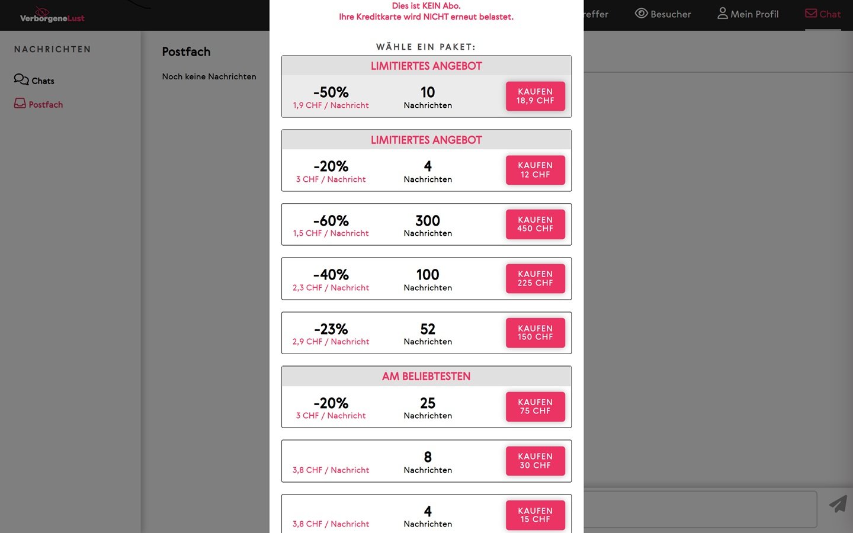Image resolution: width=853 pixels, height=533 pixels.
Task: Click the paper plane send icon
Action: (838, 504)
